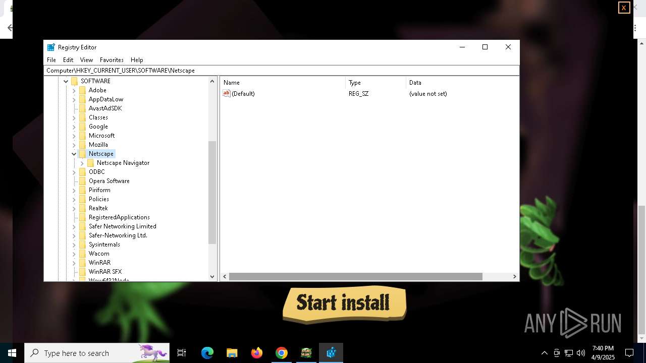Expand the ODBC key
This screenshot has width=646, height=363.
[x=74, y=172]
